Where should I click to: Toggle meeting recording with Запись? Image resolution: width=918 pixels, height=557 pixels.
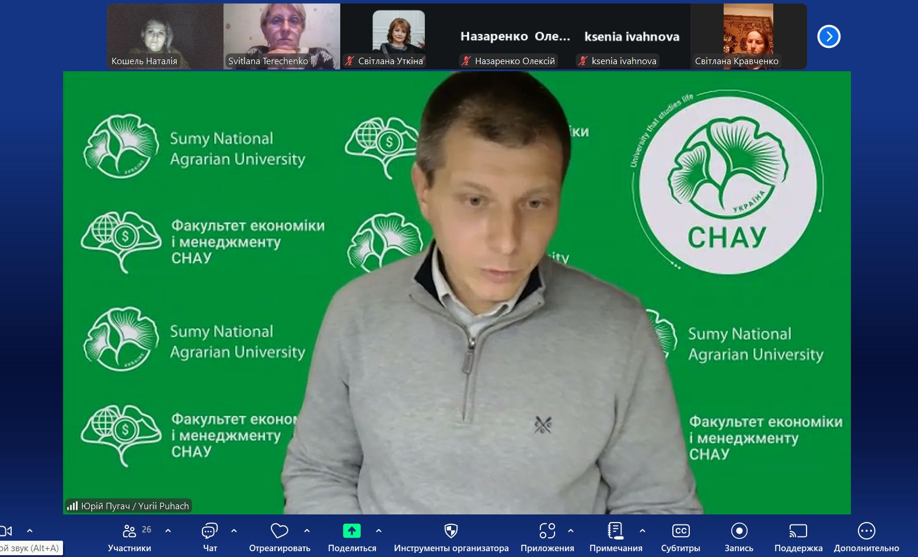[739, 531]
